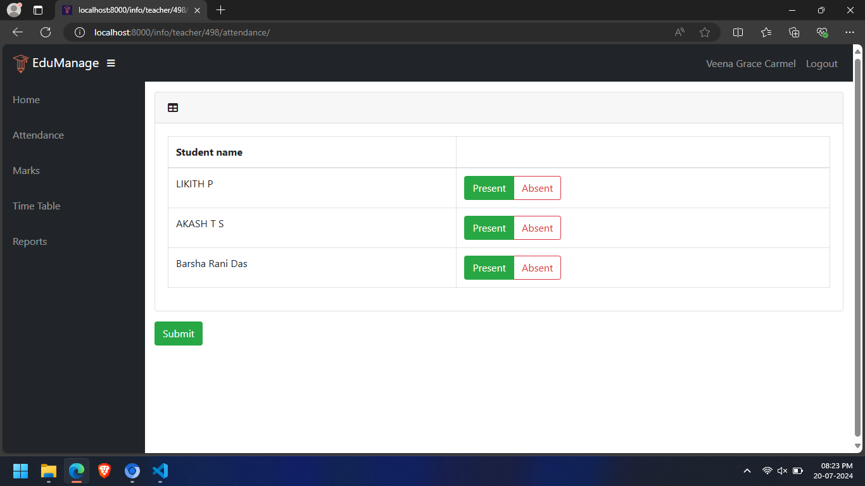Open Attendance in the sidebar
Viewport: 865px width, 486px height.
[x=38, y=135]
